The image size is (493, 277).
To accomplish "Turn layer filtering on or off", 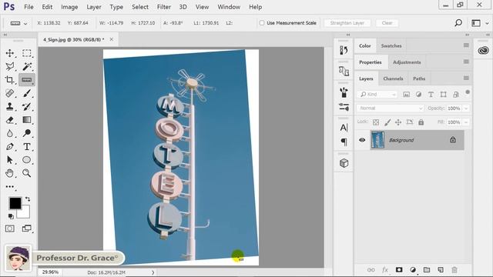I will pyautogui.click(x=468, y=92).
